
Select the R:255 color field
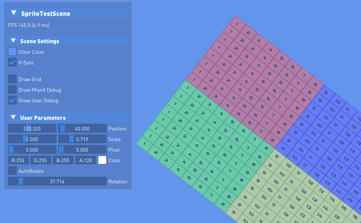[x=18, y=160]
